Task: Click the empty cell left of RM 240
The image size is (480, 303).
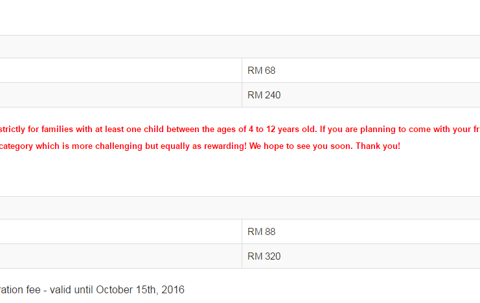Action: point(120,95)
